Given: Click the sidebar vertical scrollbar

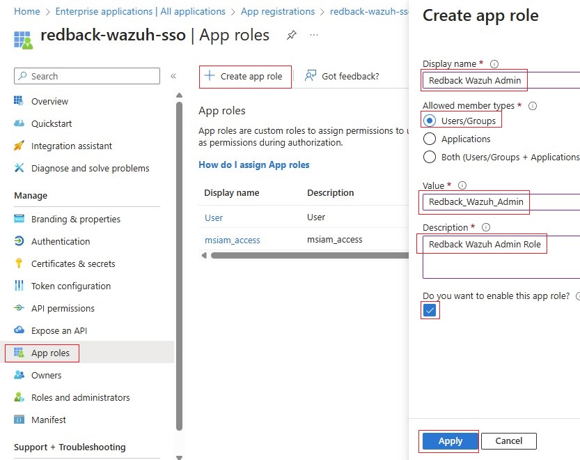Looking at the screenshot, I should 180,267.
